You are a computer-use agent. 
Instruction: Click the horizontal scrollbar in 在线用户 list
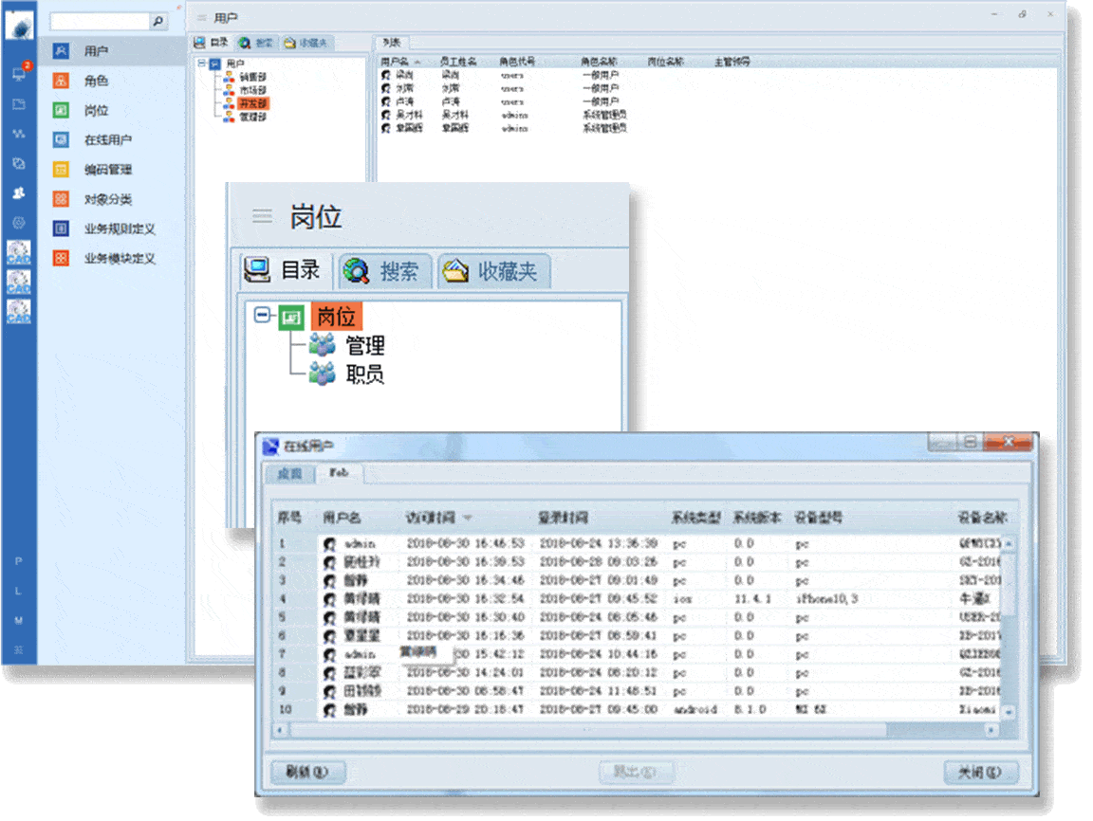tap(589, 730)
